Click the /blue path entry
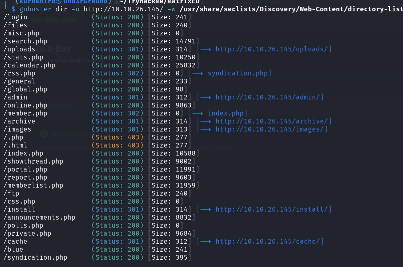Screen dimensions: 403x267 (13, 249)
